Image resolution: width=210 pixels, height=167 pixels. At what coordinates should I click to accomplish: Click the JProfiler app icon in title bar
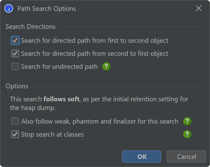pyautogui.click(x=9, y=8)
